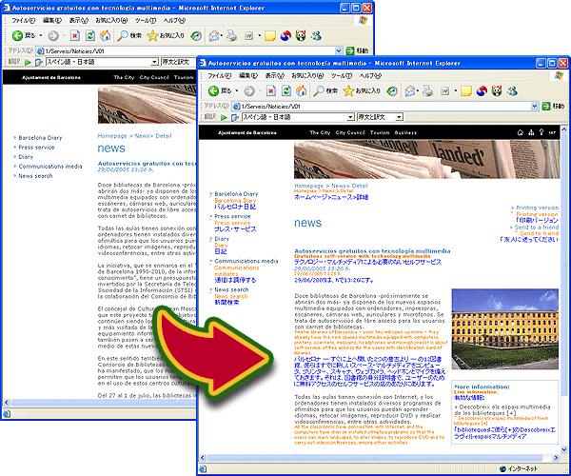Image resolution: width=571 pixels, height=476 pixels.
Task: Click horizontal scrollbar left arrow in back window
Action: coord(7,403)
